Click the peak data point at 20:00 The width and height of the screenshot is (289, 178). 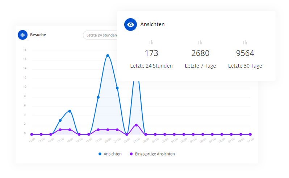108,56
